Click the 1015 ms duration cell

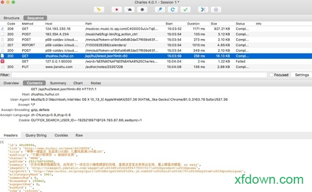pos(199,45)
